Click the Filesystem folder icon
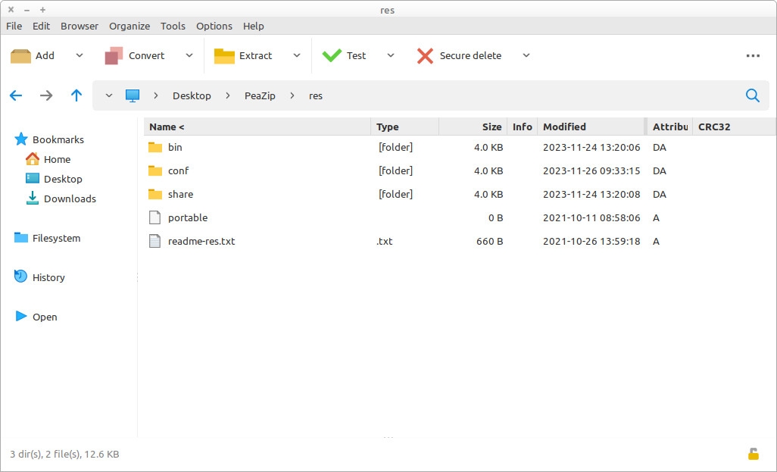 click(x=20, y=237)
